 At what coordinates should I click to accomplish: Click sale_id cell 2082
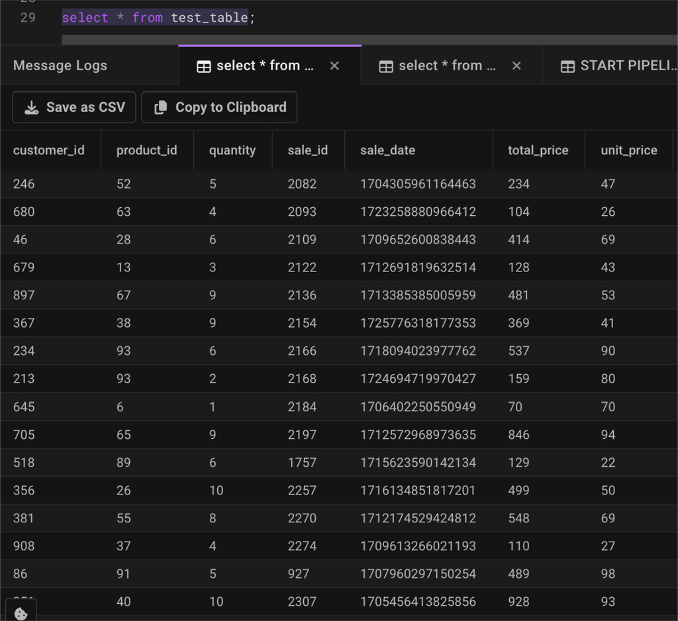[x=302, y=184]
